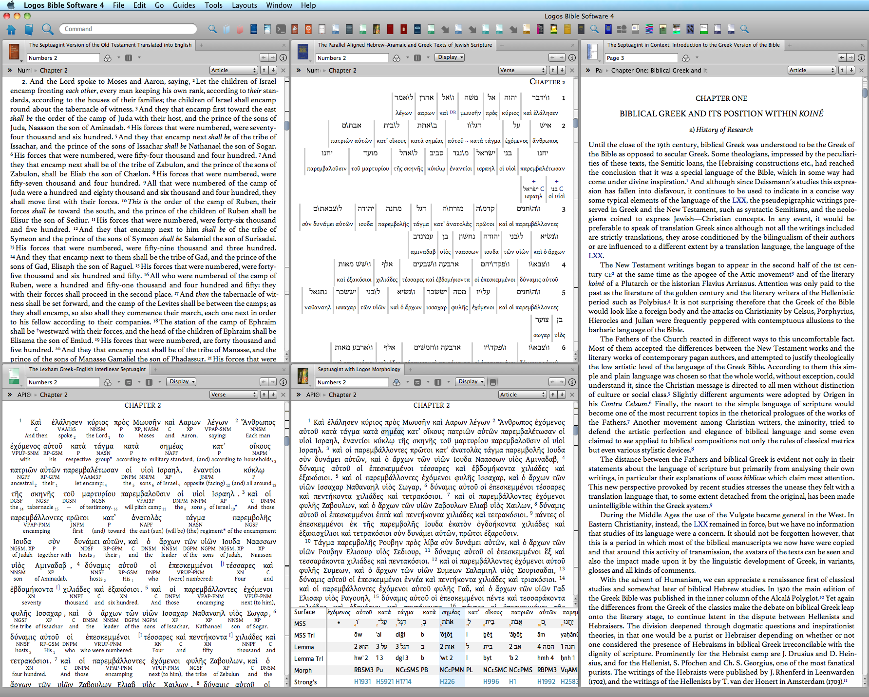Toggle multi-column view in Logos Morphology panel
The height and width of the screenshot is (697, 869).
pos(438,382)
